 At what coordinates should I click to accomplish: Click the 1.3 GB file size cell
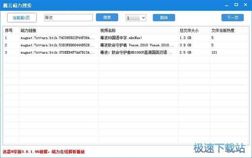(x=185, y=38)
